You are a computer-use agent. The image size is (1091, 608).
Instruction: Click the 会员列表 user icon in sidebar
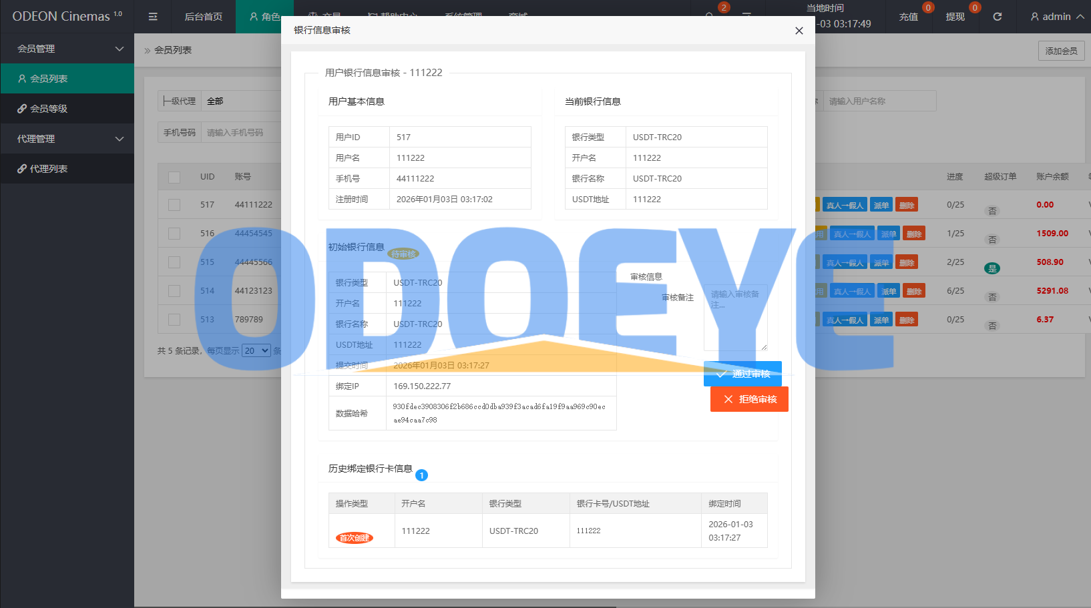(x=22, y=79)
